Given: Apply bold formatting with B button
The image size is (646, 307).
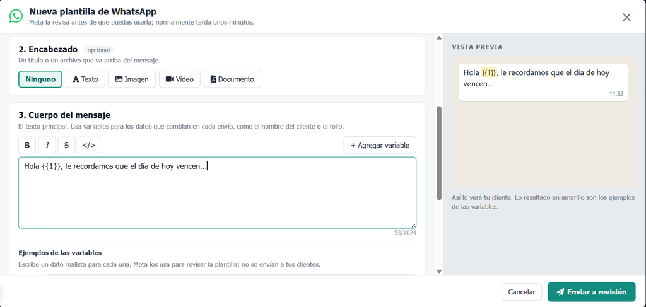Looking at the screenshot, I should [x=27, y=145].
